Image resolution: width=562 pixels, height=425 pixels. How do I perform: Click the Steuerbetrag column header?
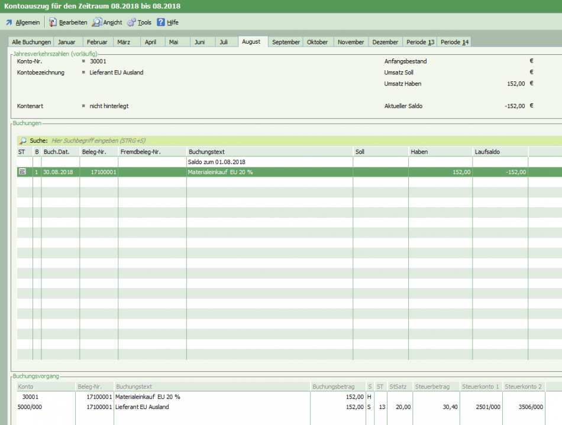[436, 387]
